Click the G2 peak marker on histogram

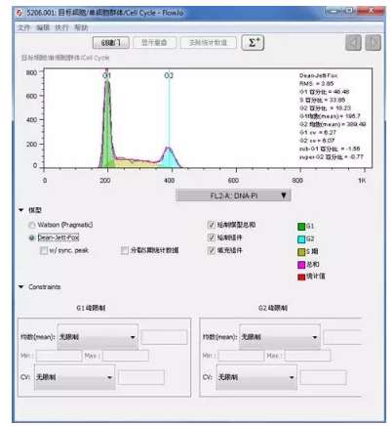click(169, 75)
